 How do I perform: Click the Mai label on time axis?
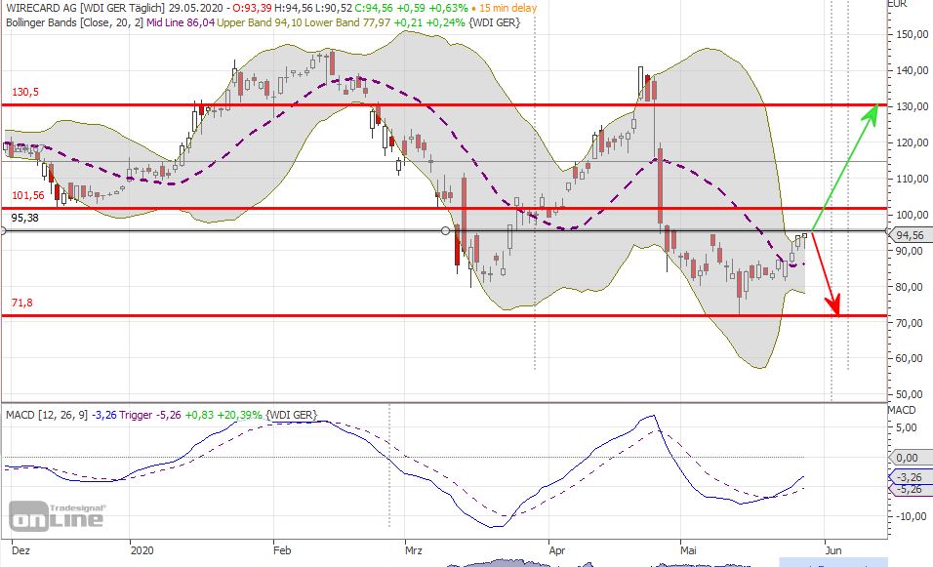(688, 550)
